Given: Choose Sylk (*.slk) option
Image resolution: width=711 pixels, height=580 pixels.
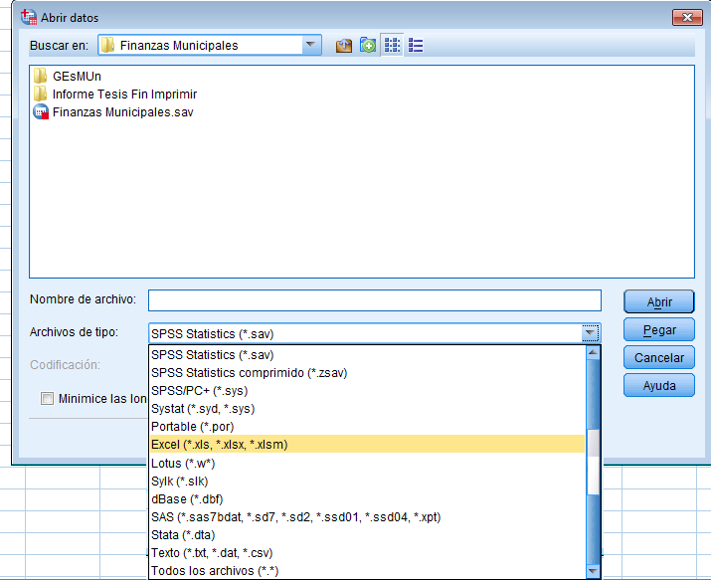Looking at the screenshot, I should pyautogui.click(x=368, y=482).
